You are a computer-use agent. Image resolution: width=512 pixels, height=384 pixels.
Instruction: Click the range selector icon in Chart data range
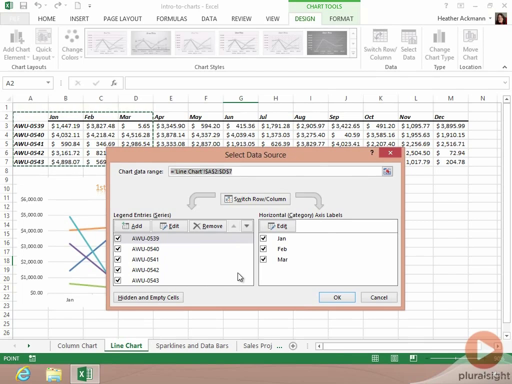387,171
